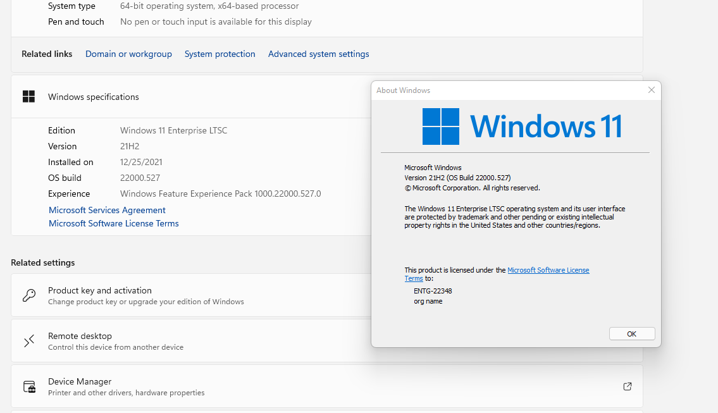Click the 'Microsoft Windows' line in dialog
Image resolution: width=718 pixels, height=413 pixels.
(433, 168)
